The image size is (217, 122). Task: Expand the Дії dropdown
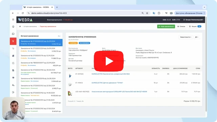pyautogui.click(x=197, y=37)
